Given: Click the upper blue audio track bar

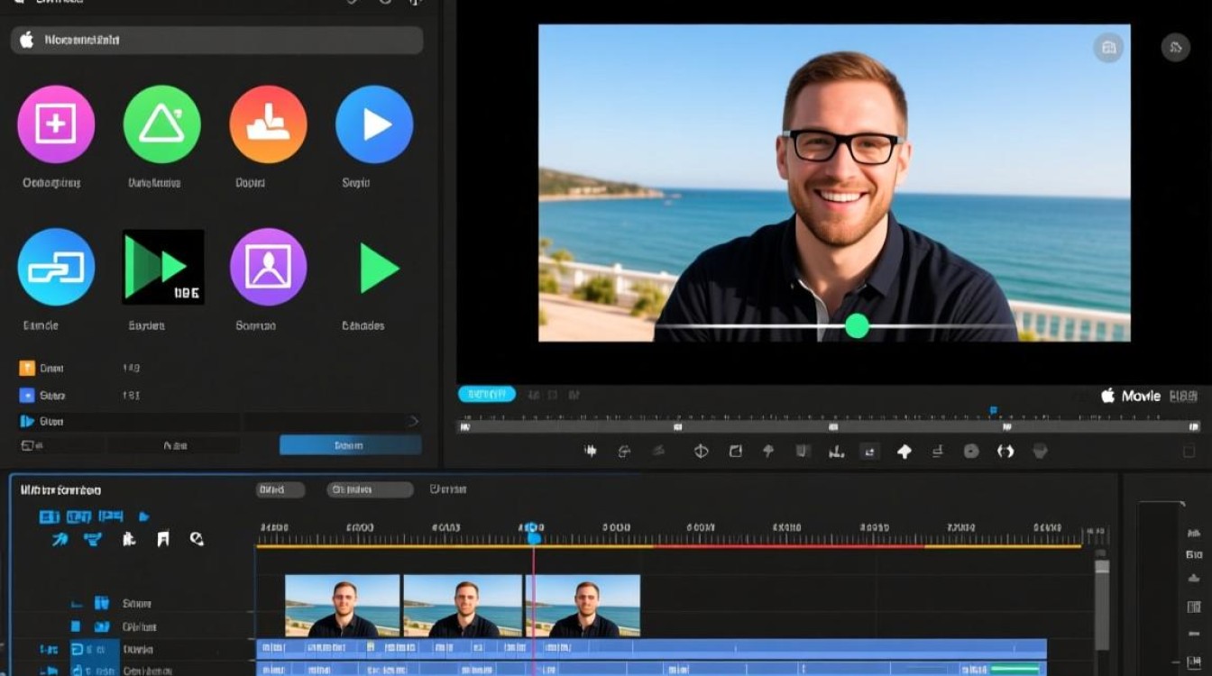Looking at the screenshot, I should 651,646.
